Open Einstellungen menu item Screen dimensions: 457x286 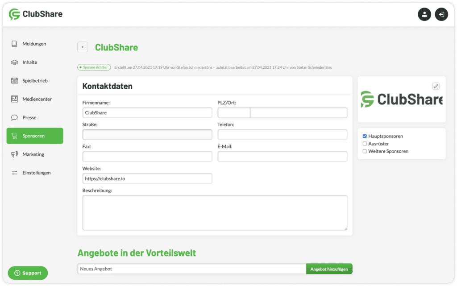(x=35, y=173)
